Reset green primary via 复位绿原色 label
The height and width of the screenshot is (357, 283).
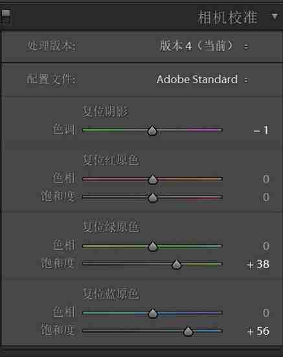111,227
